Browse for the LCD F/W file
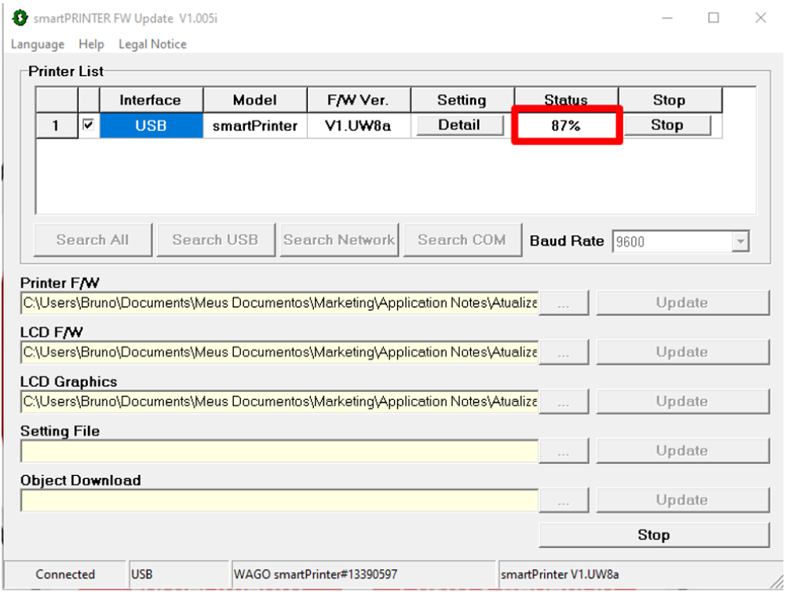Viewport: 785px width, 592px height. [563, 353]
